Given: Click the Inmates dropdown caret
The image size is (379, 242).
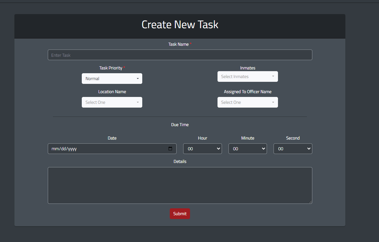Looking at the screenshot, I should click(x=273, y=76).
